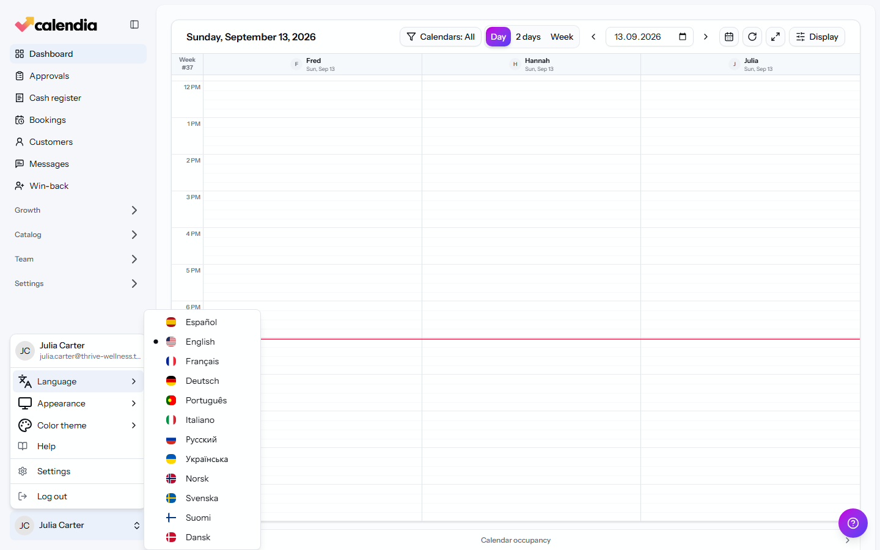
Task: Open Customers list
Action: (x=78, y=142)
